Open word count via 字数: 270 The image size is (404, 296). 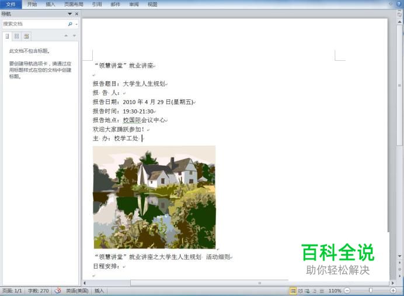(x=38, y=291)
